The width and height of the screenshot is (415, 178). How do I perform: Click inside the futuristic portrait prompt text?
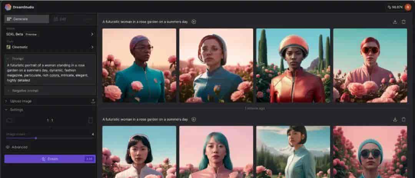click(x=48, y=73)
